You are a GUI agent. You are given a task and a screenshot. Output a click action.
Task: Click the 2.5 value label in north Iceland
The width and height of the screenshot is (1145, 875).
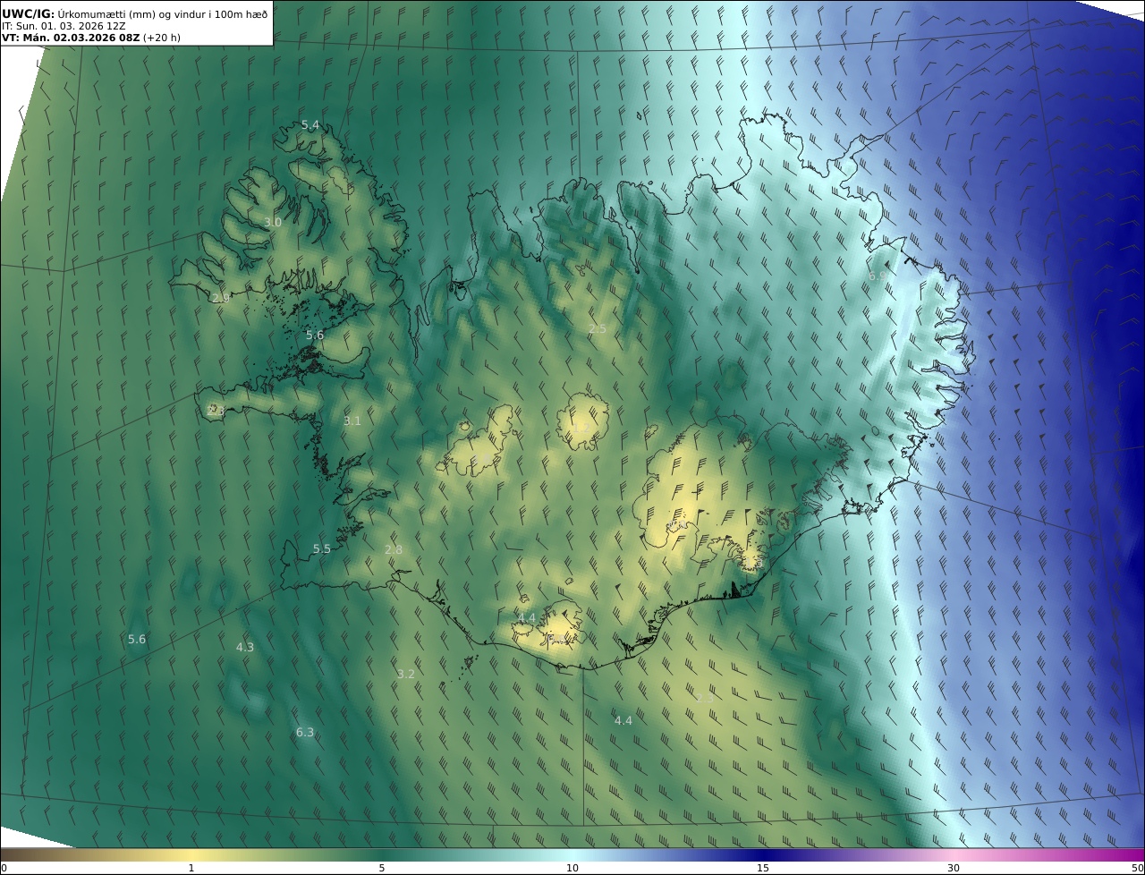point(598,329)
